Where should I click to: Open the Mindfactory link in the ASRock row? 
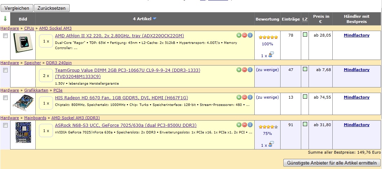click(356, 124)
